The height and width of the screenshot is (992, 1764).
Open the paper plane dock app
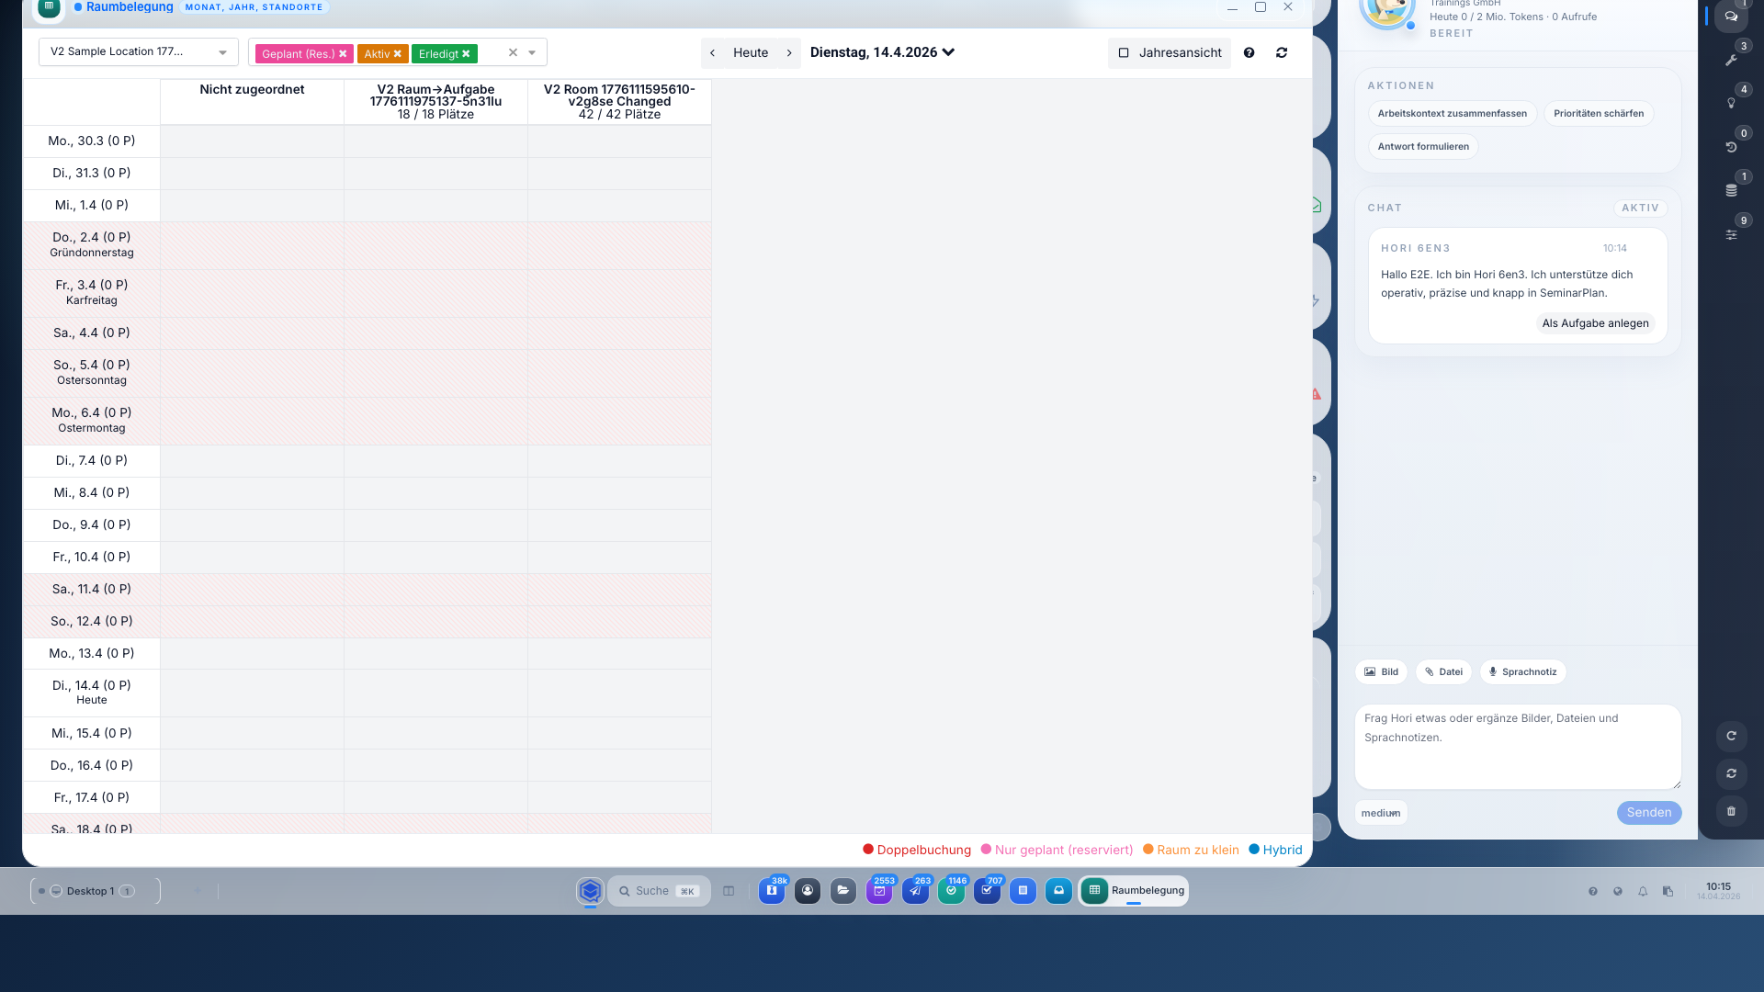(915, 891)
